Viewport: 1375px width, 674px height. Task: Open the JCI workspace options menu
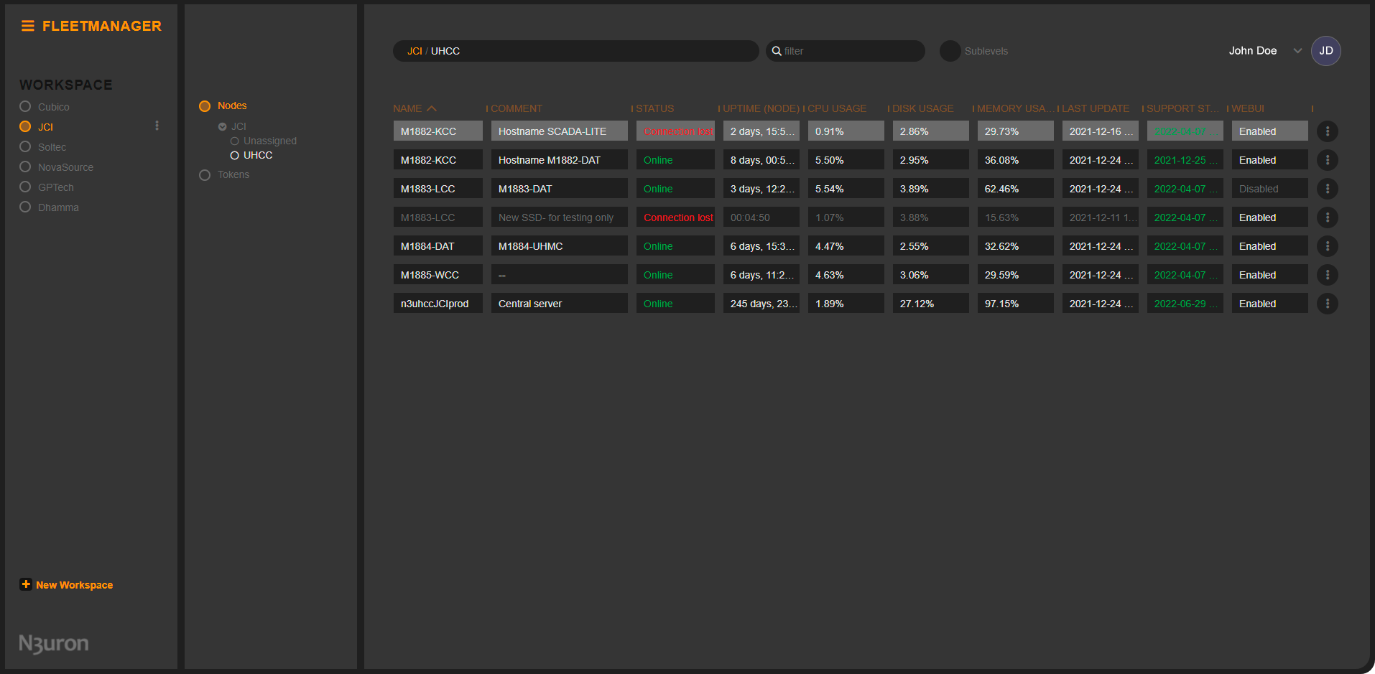click(157, 126)
